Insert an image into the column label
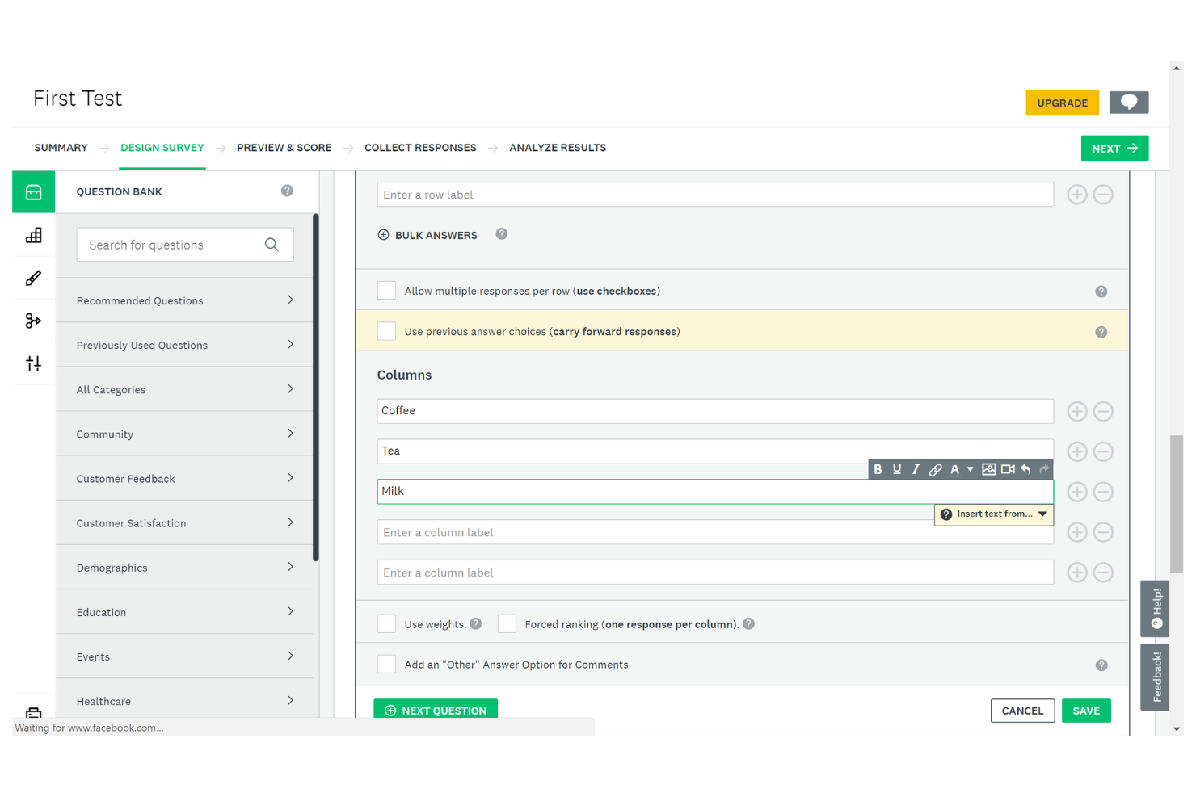This screenshot has width=1196, height=797. (989, 469)
